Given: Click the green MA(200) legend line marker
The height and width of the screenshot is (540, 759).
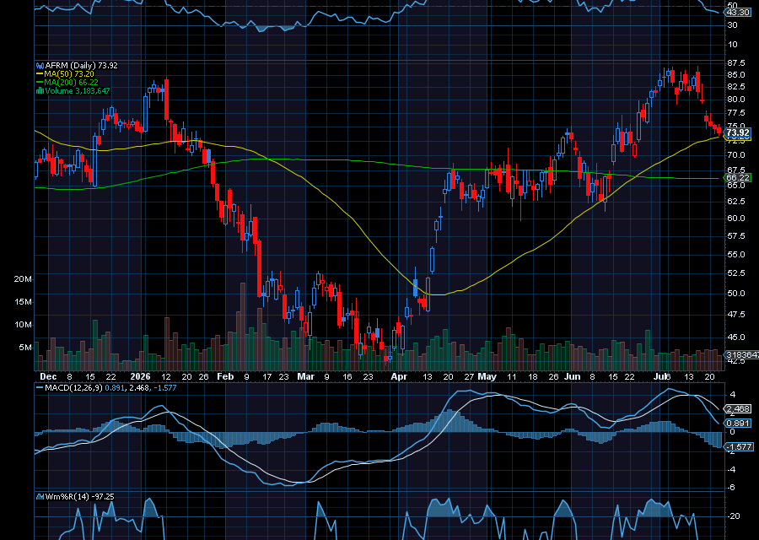Looking at the screenshot, I should click(x=40, y=83).
